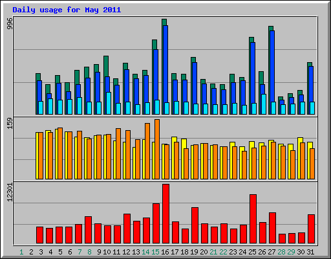Click the cyan bar for day 10
Viewport: 331px width, 259px height.
[109, 103]
